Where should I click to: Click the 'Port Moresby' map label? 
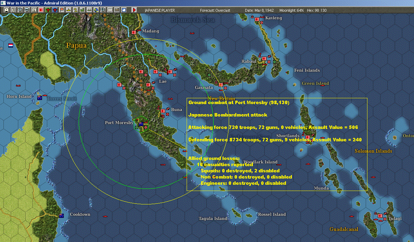[119, 123]
